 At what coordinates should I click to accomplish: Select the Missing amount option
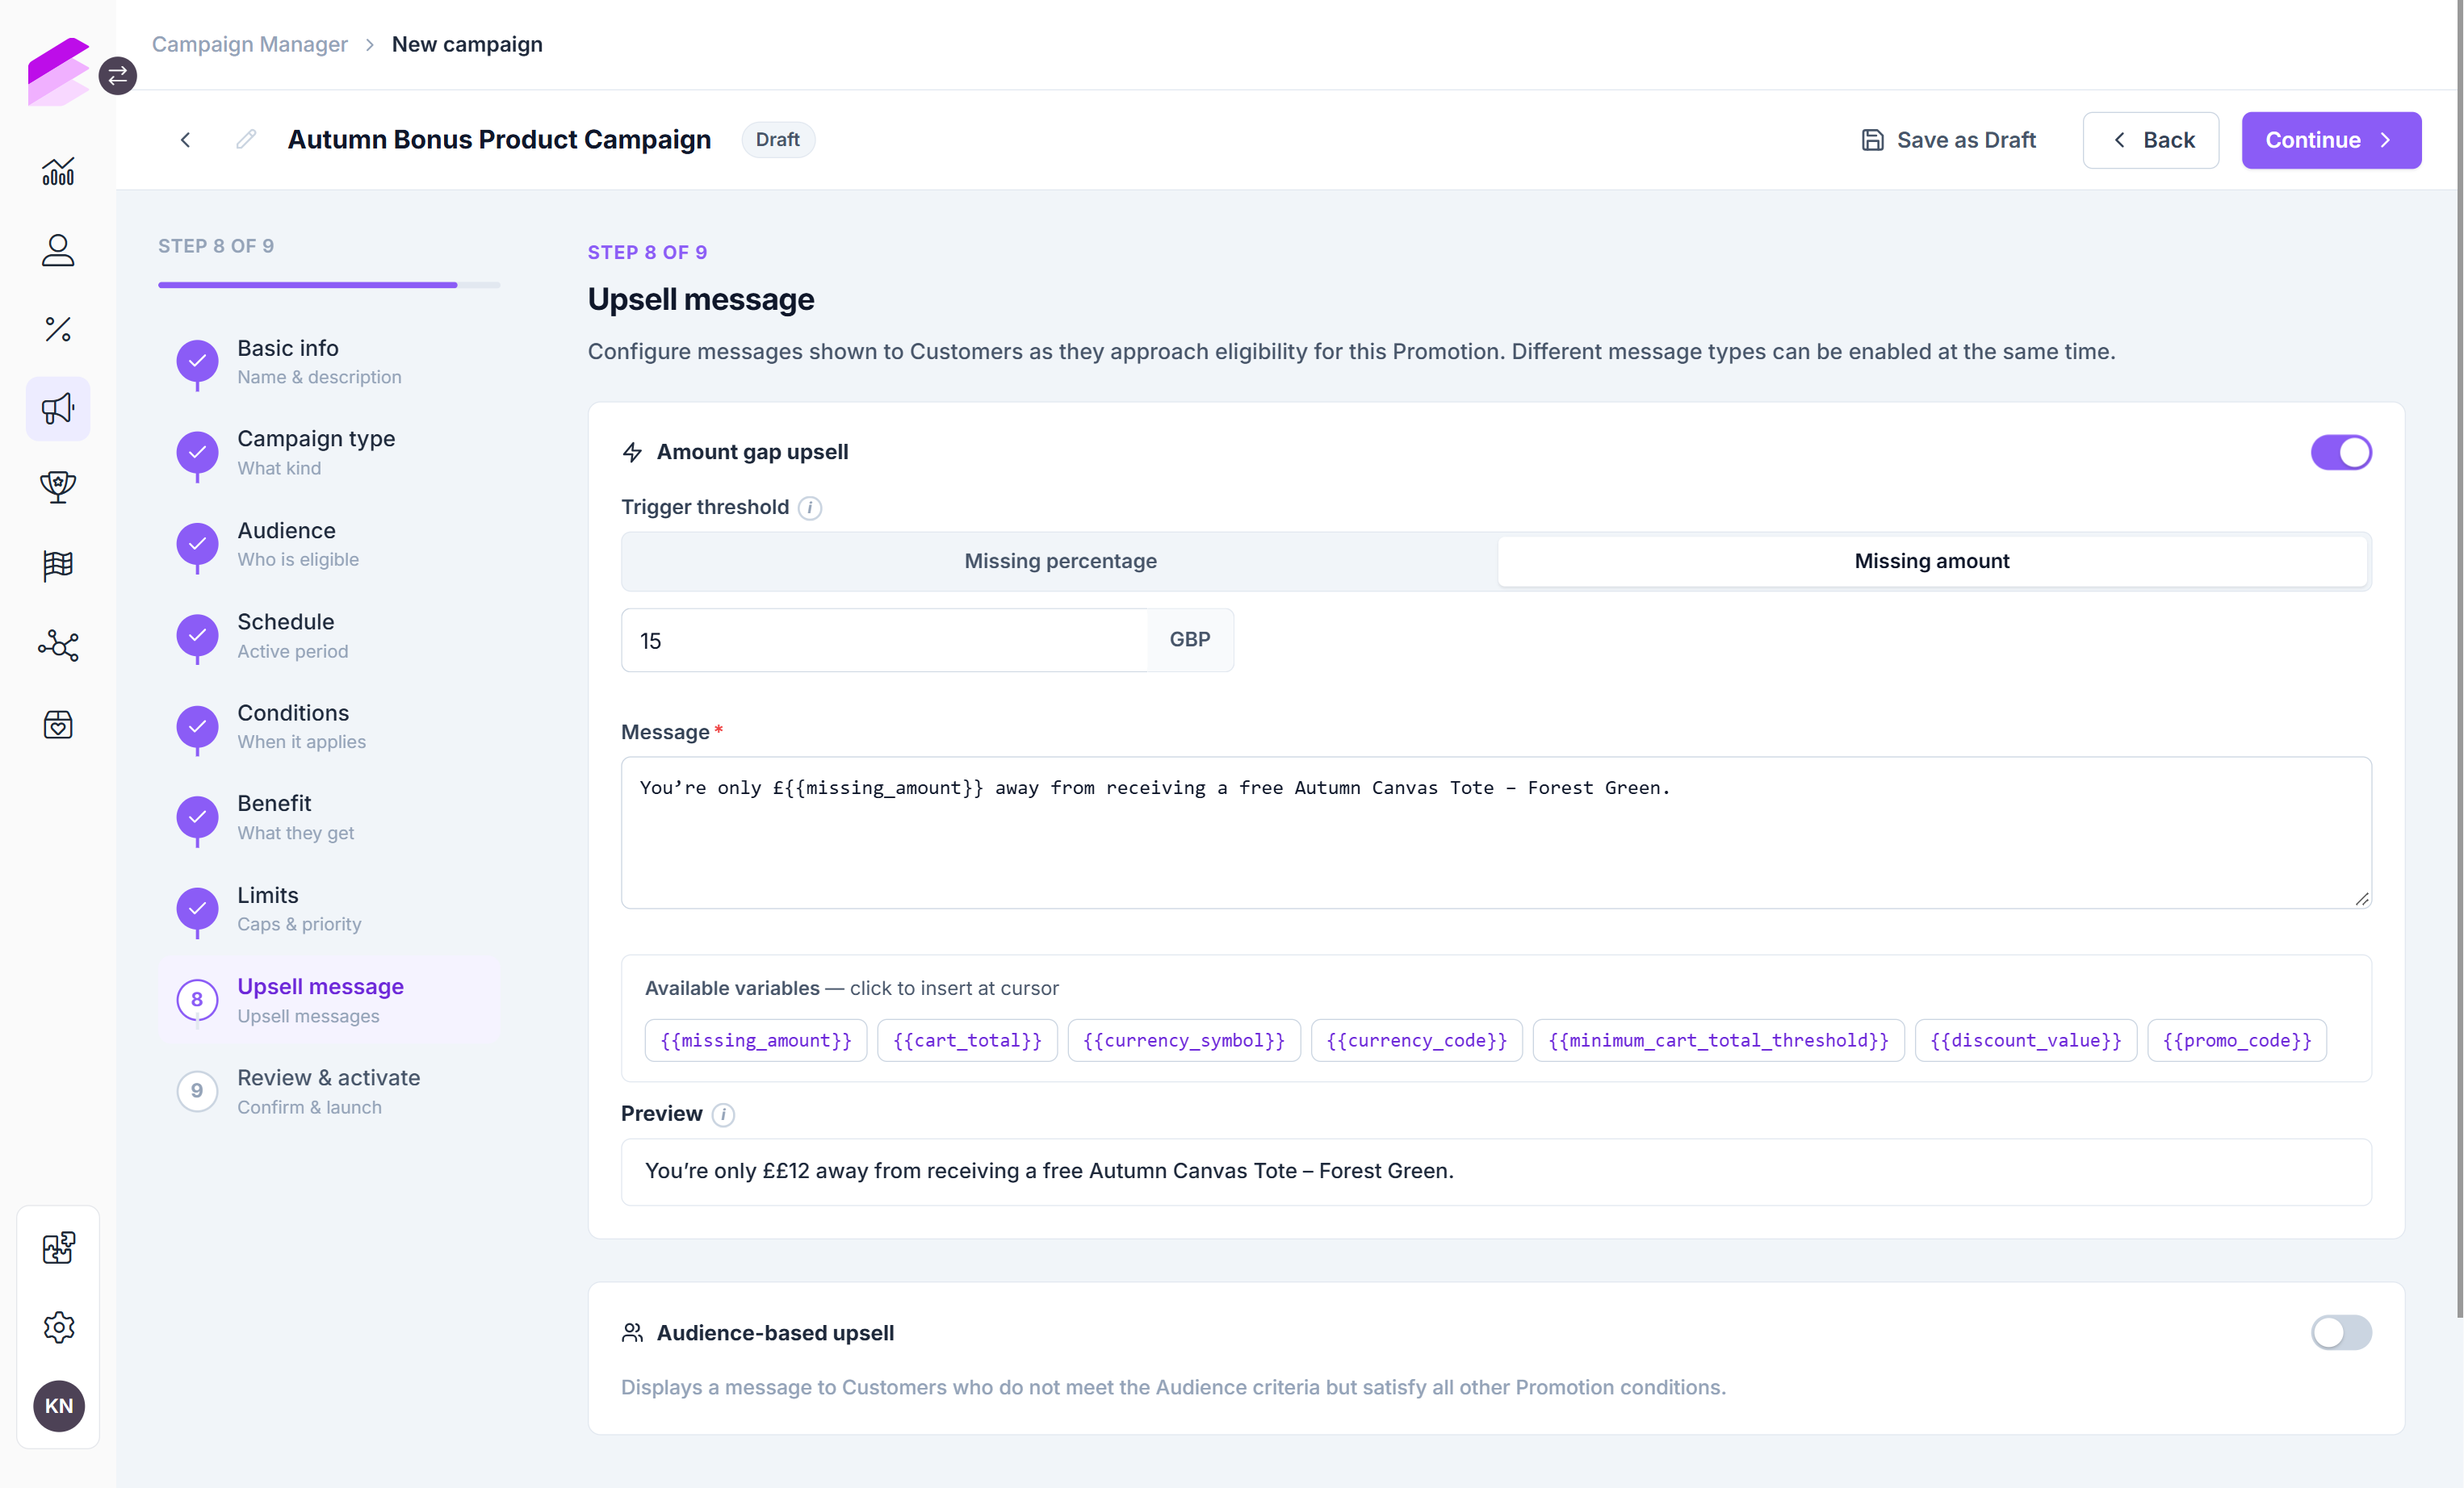tap(1931, 562)
